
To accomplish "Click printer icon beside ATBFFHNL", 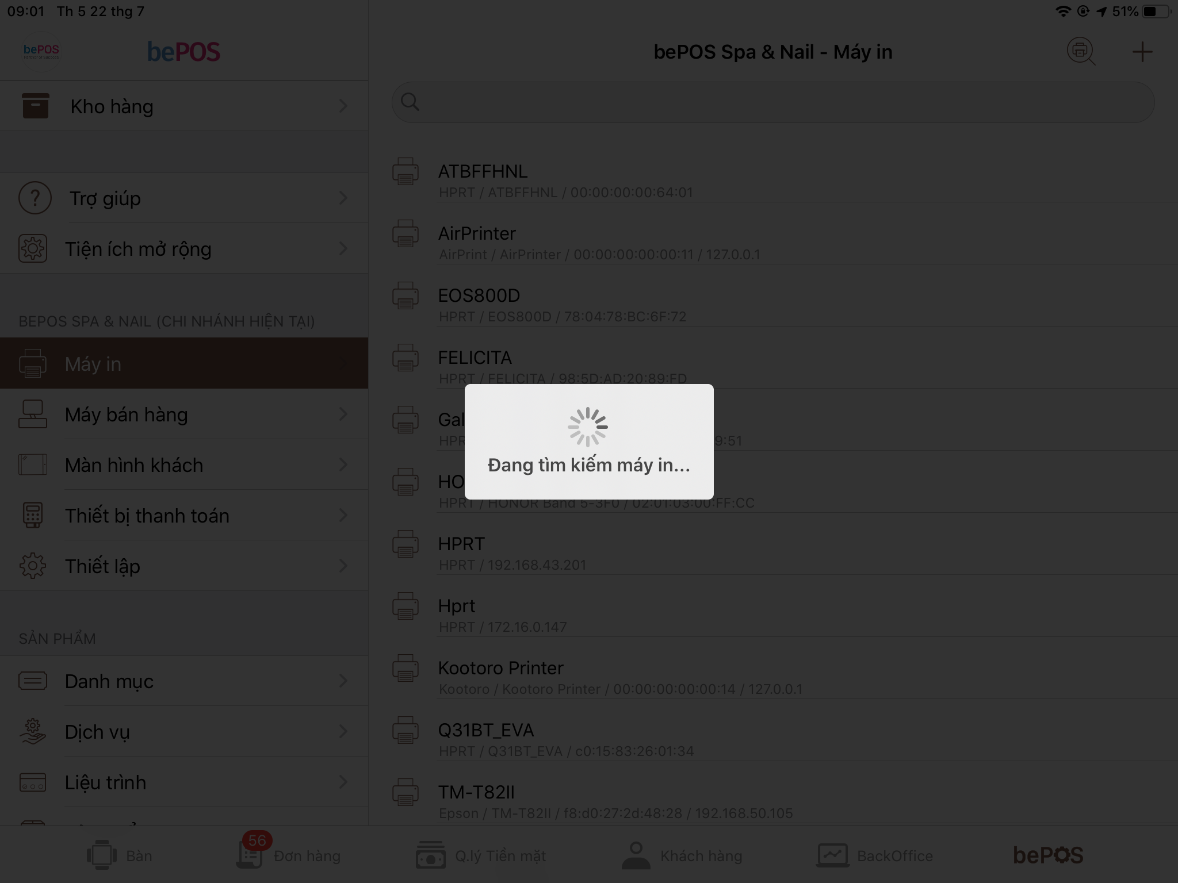I will (x=406, y=171).
